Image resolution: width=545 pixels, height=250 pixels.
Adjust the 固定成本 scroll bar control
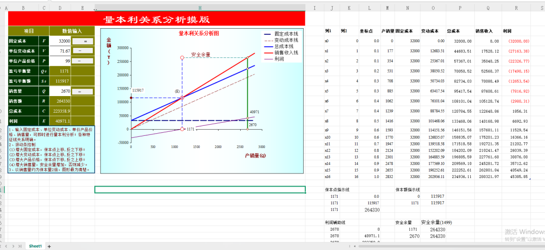tap(83, 41)
